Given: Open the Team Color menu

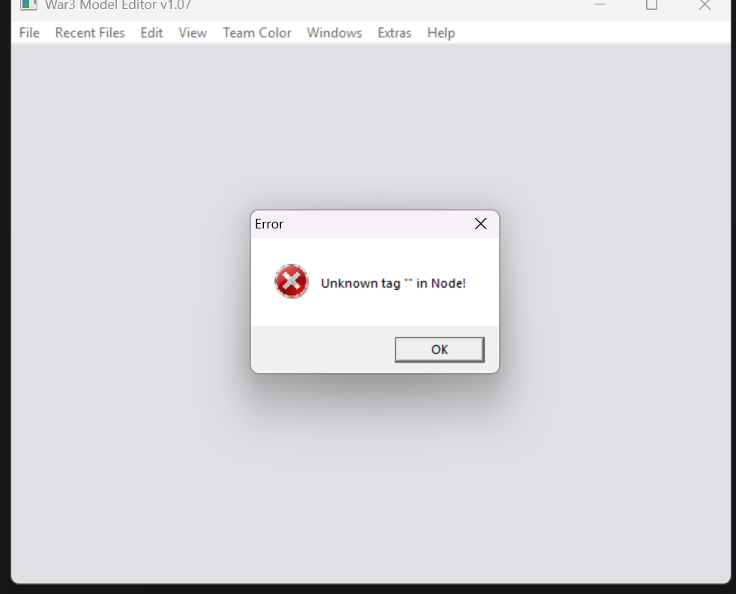Looking at the screenshot, I should (257, 33).
